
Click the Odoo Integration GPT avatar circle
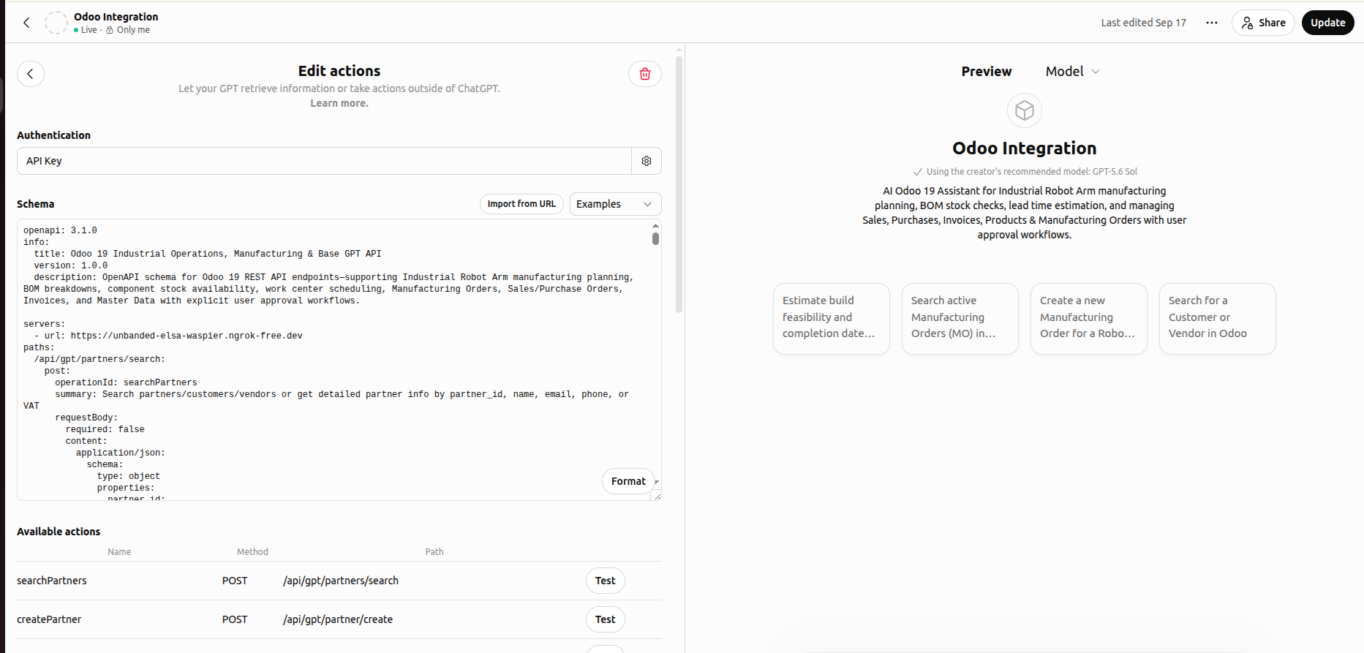click(56, 23)
